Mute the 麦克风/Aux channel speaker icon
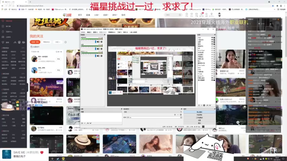Screen dimensions: 287x161 pyautogui.click(x=98, y=56)
